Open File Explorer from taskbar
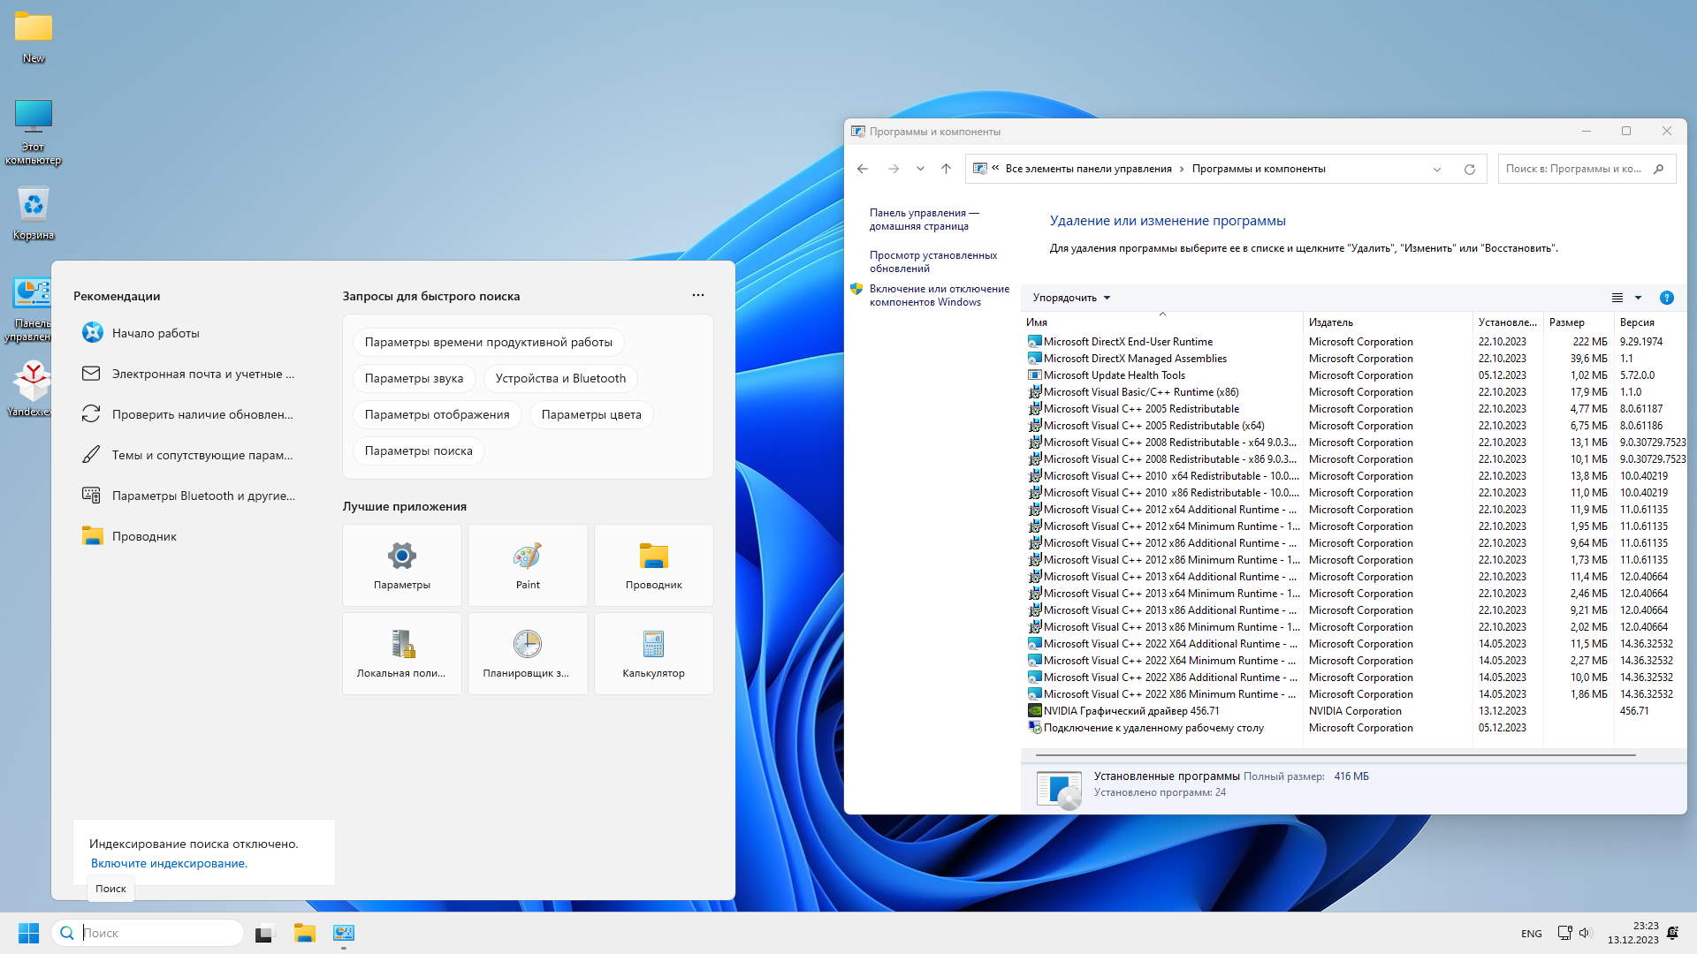Screen dimensions: 1697x954 tap(304, 933)
